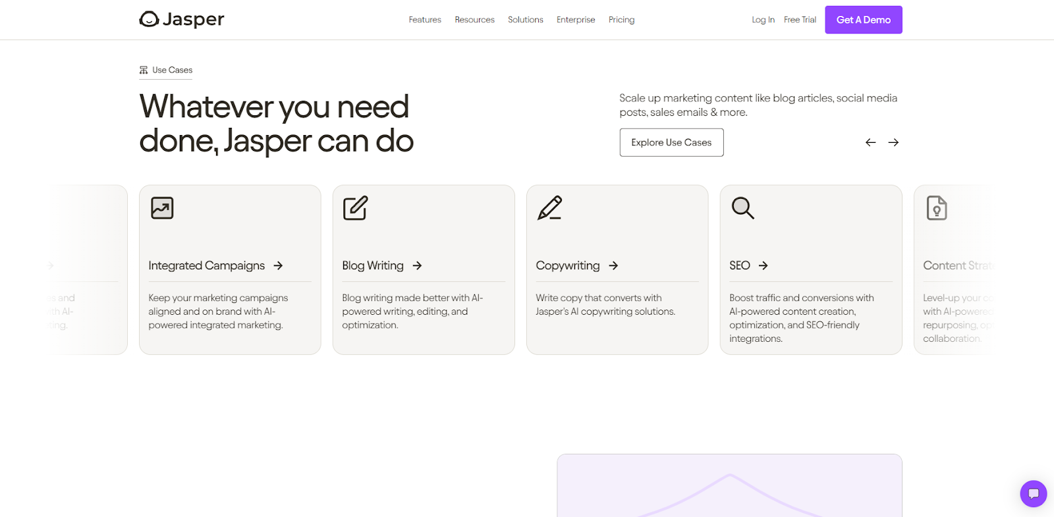This screenshot has height=517, width=1054.
Task: Open the Solutions menu
Action: pos(526,20)
